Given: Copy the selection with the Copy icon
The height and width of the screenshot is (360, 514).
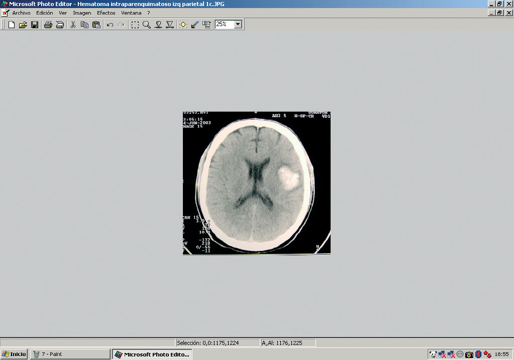Looking at the screenshot, I should click(x=84, y=25).
